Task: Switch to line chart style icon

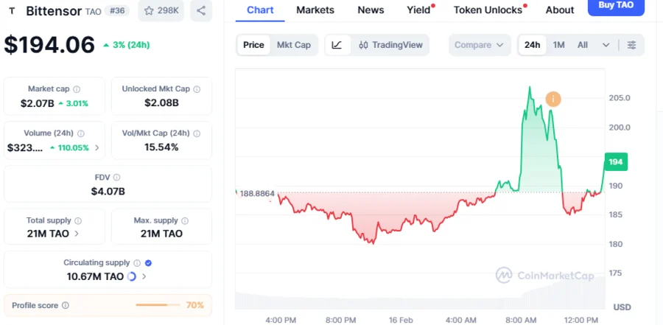Action: (x=337, y=45)
